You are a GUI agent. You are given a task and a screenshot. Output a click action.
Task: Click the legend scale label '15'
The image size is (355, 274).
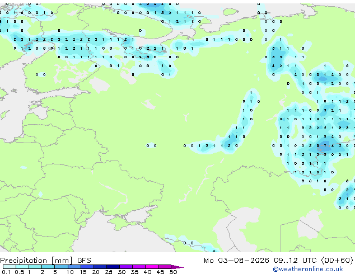(83, 272)
